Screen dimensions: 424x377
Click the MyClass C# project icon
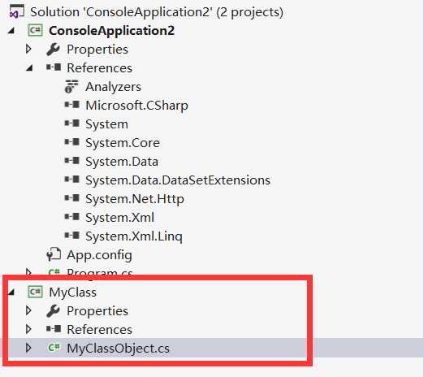pyautogui.click(x=35, y=292)
